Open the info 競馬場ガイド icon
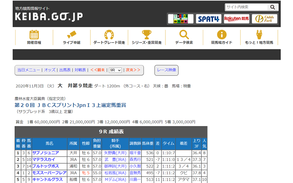293x183 pixels. 222,35
